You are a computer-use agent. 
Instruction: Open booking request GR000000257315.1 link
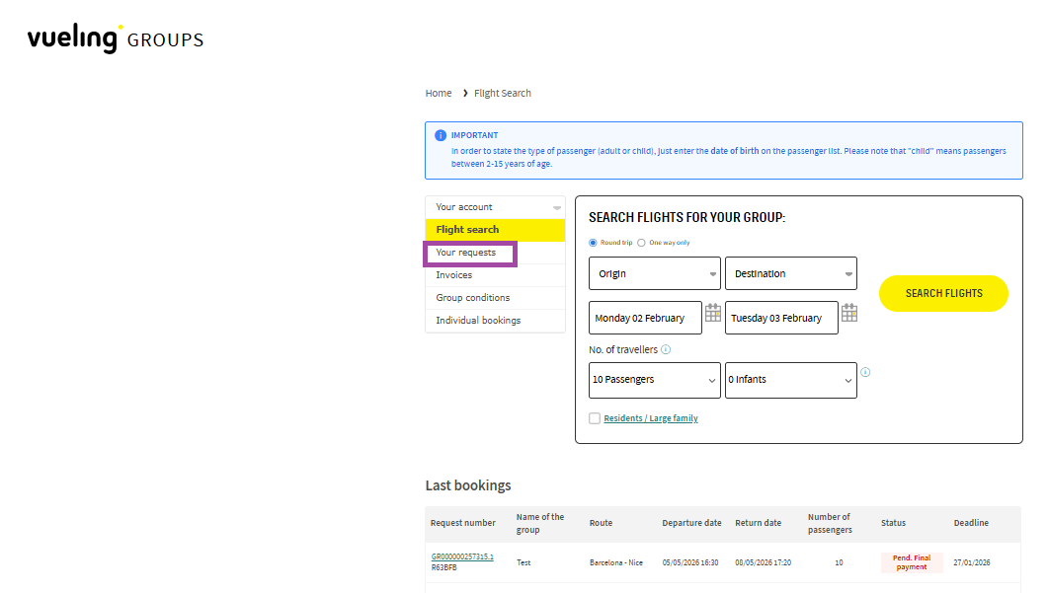click(462, 556)
